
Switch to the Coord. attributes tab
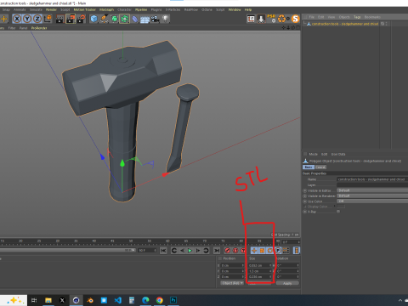click(x=320, y=167)
